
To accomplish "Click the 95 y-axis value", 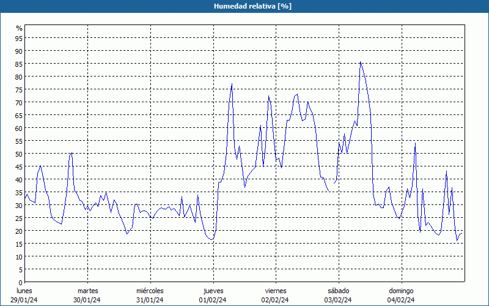I will tap(19, 38).
